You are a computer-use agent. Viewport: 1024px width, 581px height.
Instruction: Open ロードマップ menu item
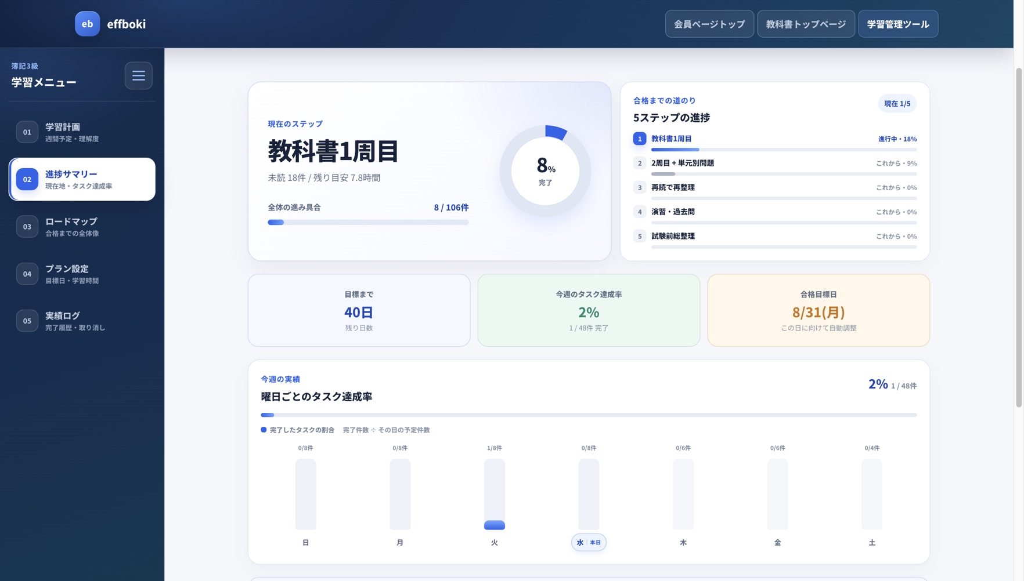click(82, 227)
